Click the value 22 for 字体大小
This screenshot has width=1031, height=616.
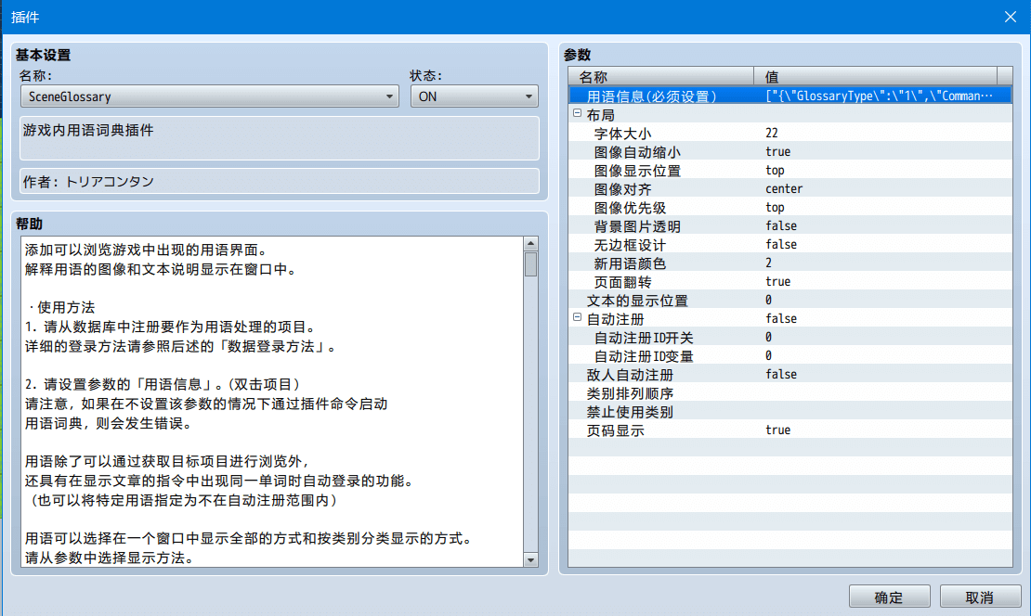[772, 134]
